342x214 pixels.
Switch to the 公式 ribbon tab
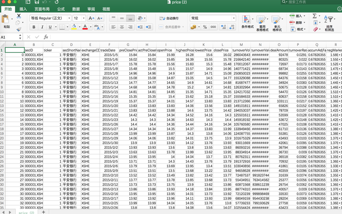(61, 9)
